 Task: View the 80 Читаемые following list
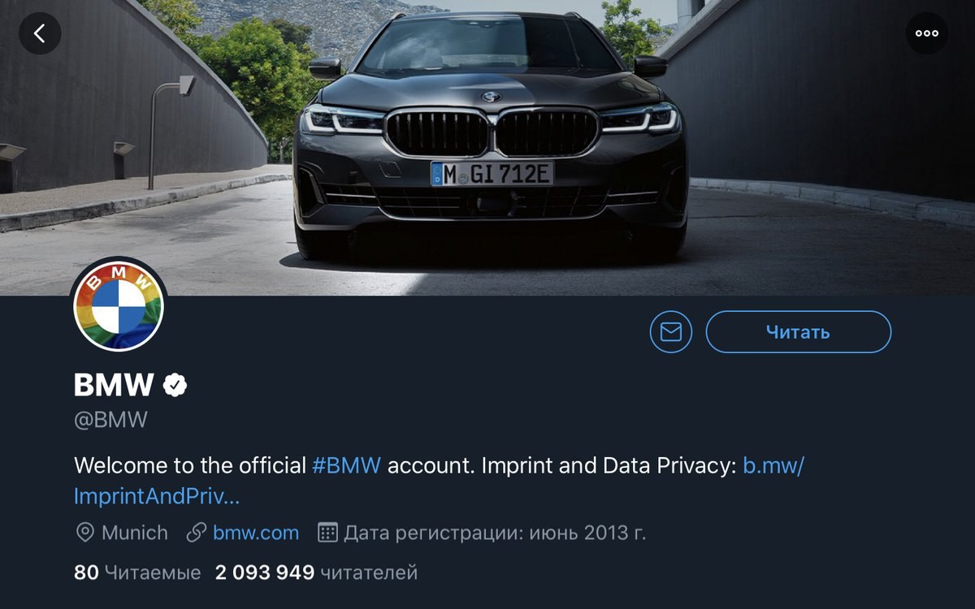click(x=137, y=572)
